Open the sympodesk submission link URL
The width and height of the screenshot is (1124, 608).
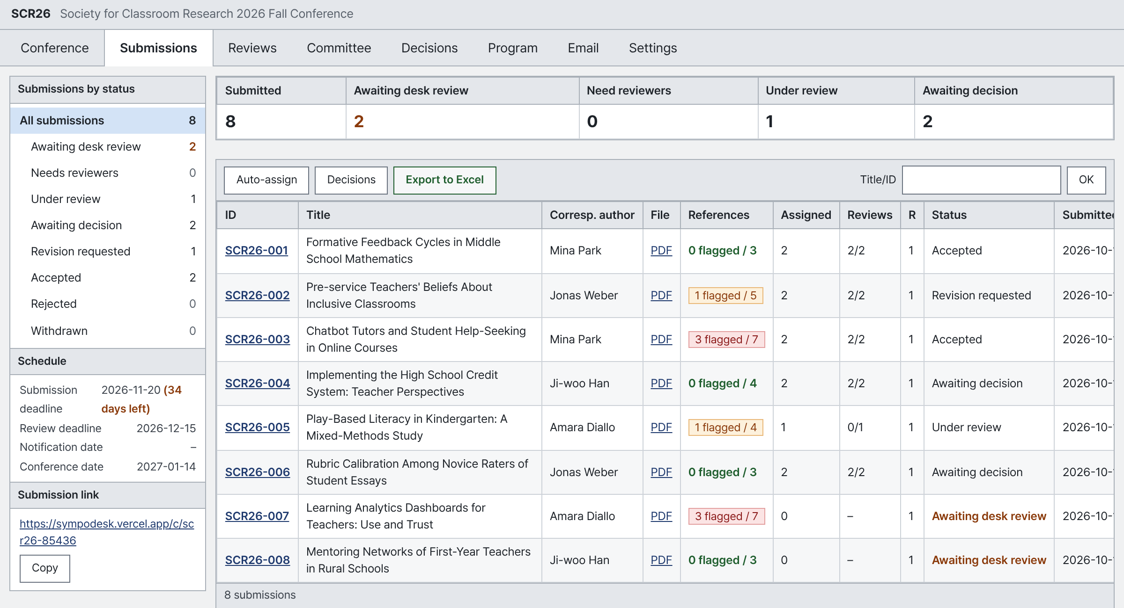[107, 532]
